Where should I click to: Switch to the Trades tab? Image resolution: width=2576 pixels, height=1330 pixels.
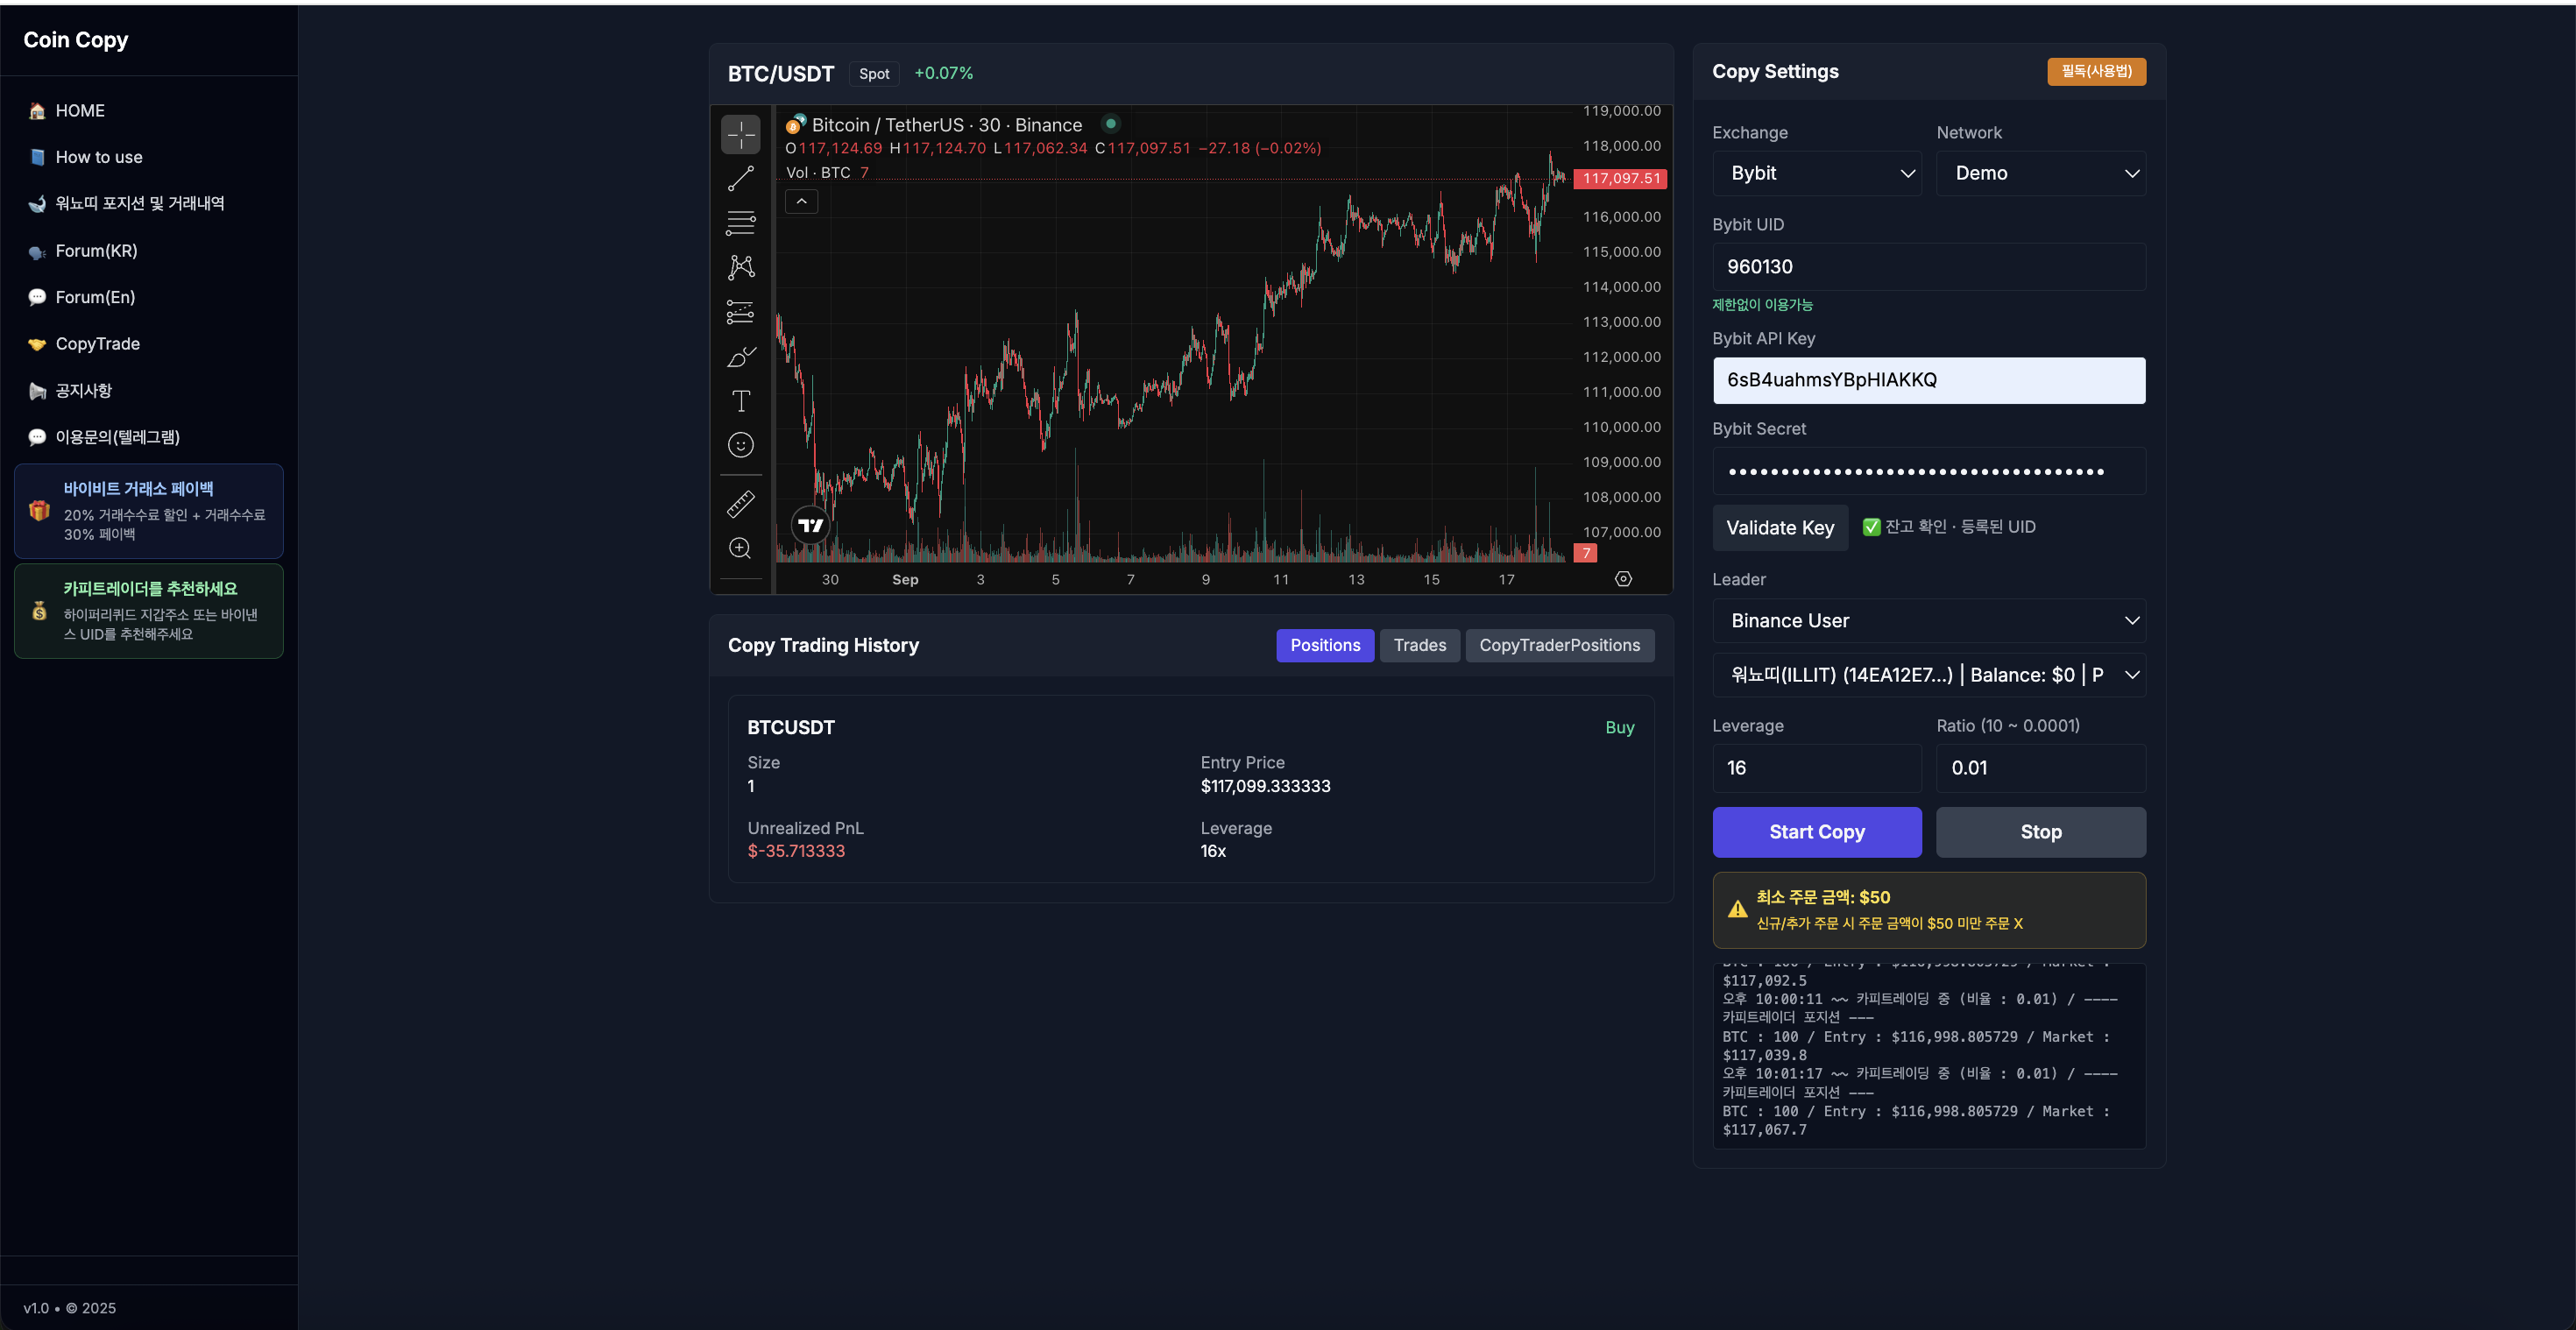1419,645
